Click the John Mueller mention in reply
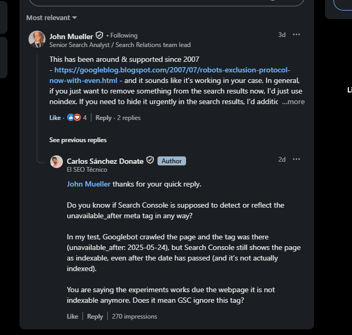 [89, 184]
